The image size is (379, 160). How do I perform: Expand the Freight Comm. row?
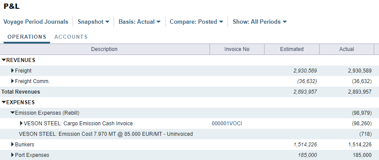13,81
